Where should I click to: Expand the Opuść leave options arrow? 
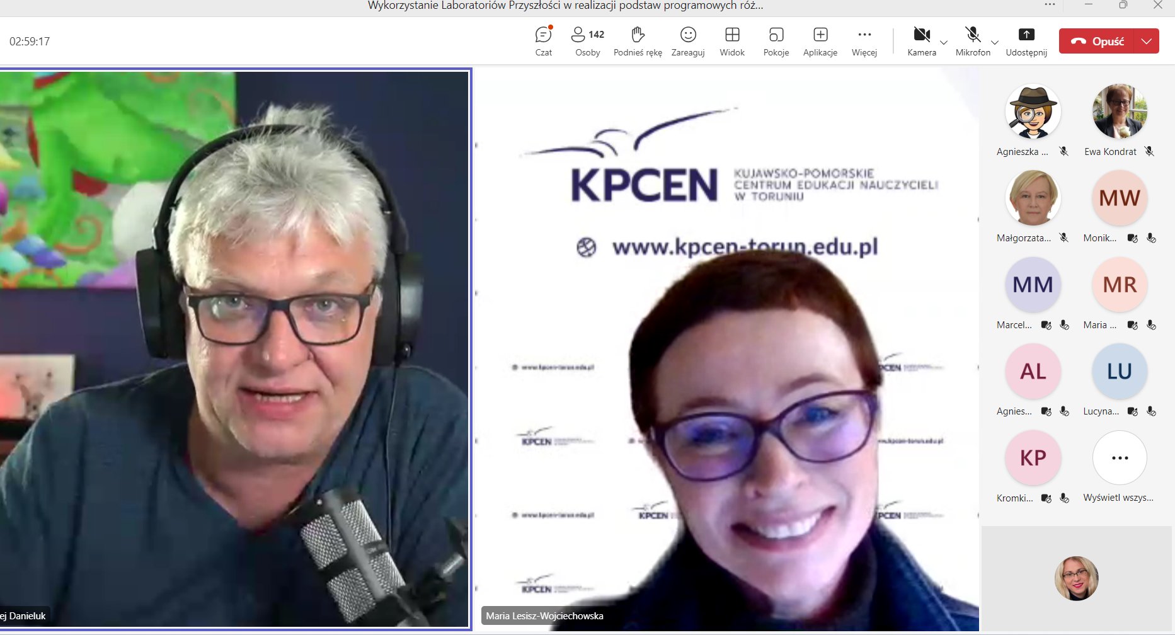pyautogui.click(x=1147, y=41)
